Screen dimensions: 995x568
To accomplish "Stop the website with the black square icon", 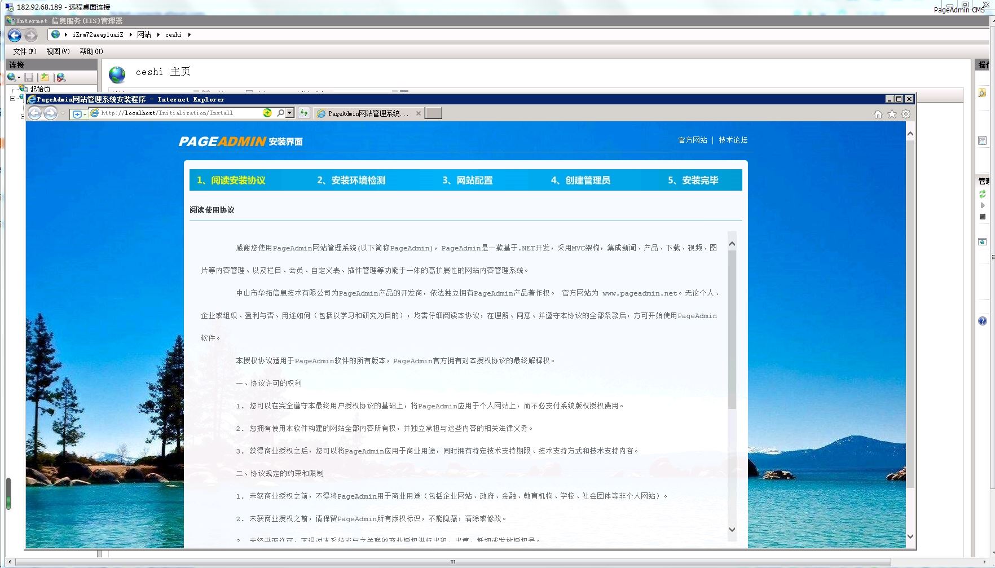I will click(x=982, y=217).
